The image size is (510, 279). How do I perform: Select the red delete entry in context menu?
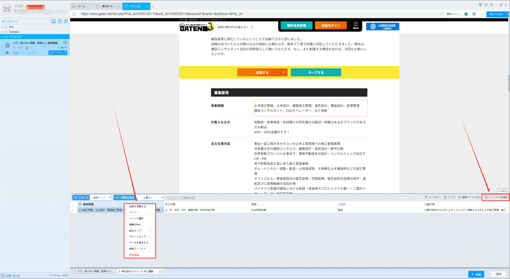pos(140,255)
